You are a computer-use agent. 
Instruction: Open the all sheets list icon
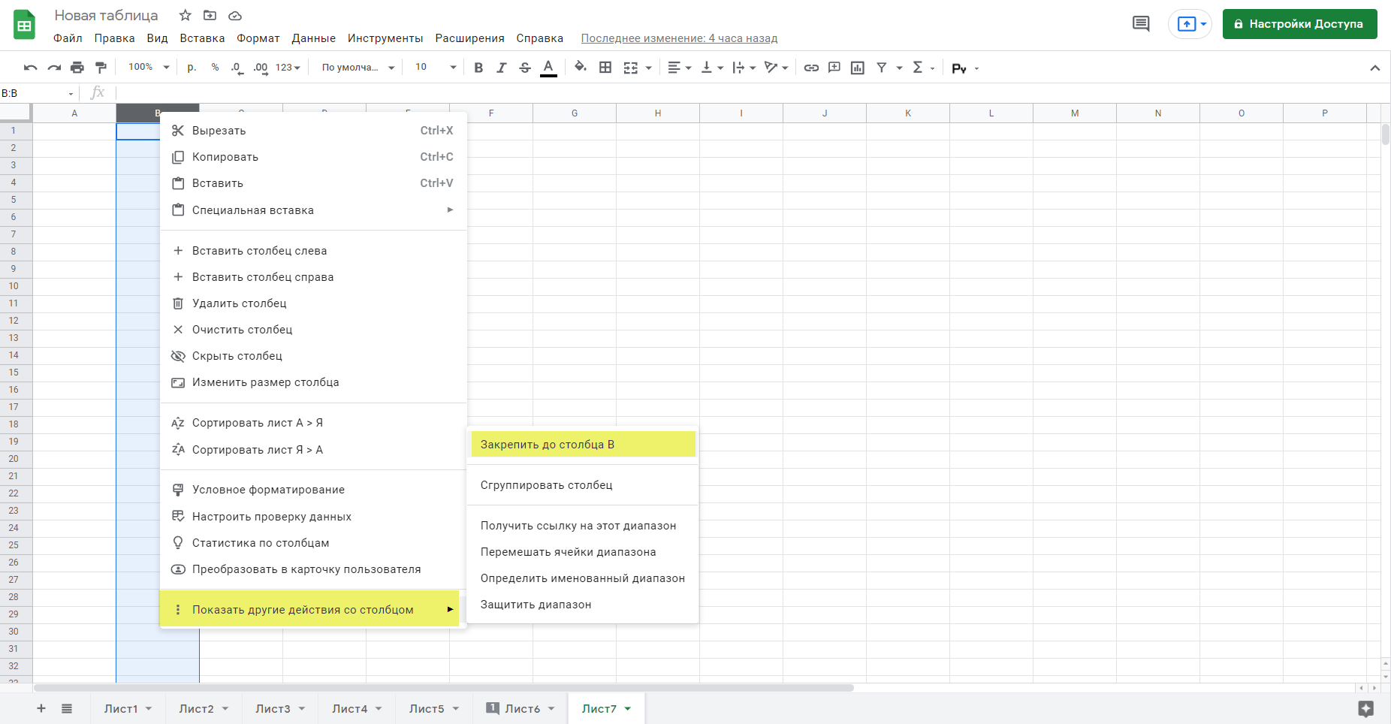click(67, 708)
